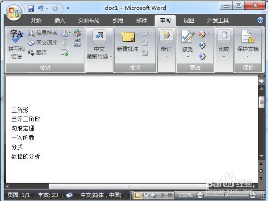Jump to the previous change icon

(x=202, y=46)
